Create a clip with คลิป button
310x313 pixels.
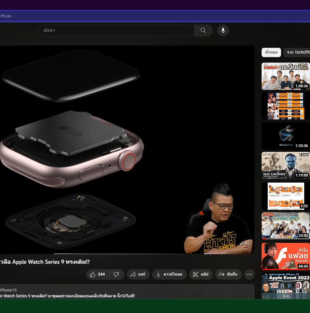coord(201,274)
